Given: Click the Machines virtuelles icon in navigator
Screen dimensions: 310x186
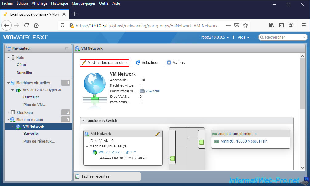Looking at the screenshot, I should 13,83.
